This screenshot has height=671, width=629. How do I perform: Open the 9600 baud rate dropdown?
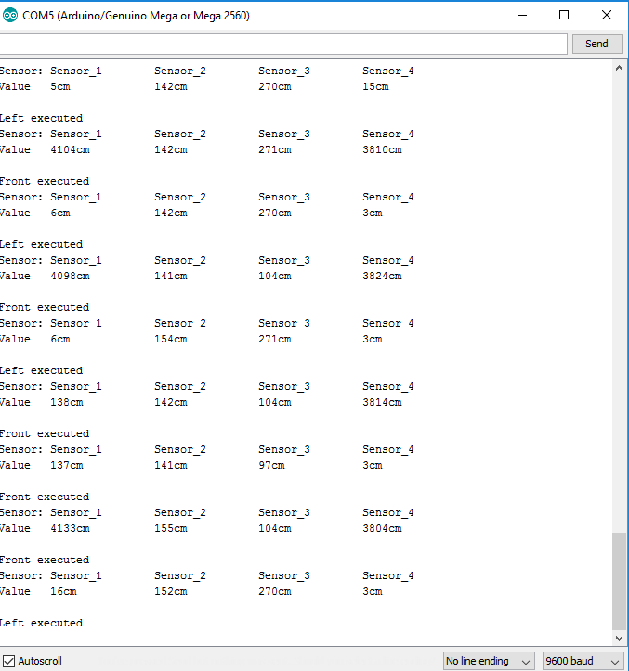point(583,661)
